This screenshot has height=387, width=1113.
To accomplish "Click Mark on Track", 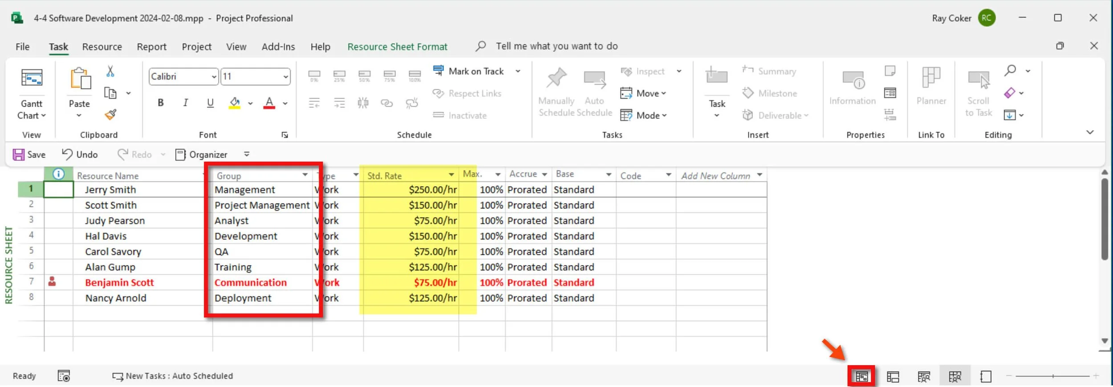I will coord(469,71).
